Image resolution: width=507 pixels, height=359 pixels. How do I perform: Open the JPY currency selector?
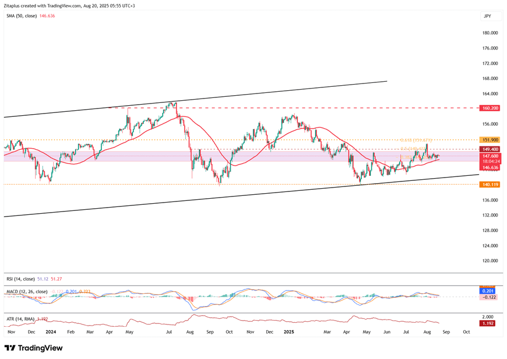click(487, 16)
